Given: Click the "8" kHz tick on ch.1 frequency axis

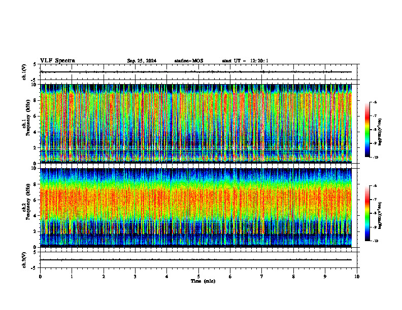Looking at the screenshot, I should tap(35, 100).
